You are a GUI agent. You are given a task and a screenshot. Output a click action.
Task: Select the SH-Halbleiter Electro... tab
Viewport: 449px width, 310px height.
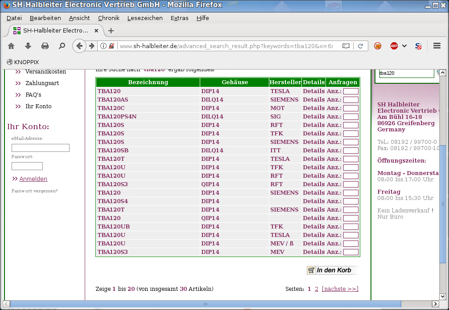point(56,31)
